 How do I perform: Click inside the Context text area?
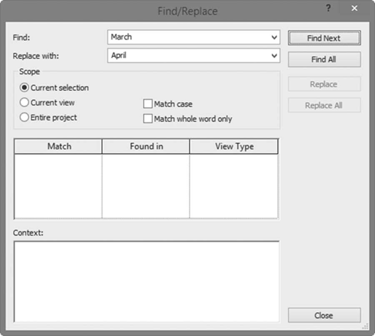click(147, 282)
